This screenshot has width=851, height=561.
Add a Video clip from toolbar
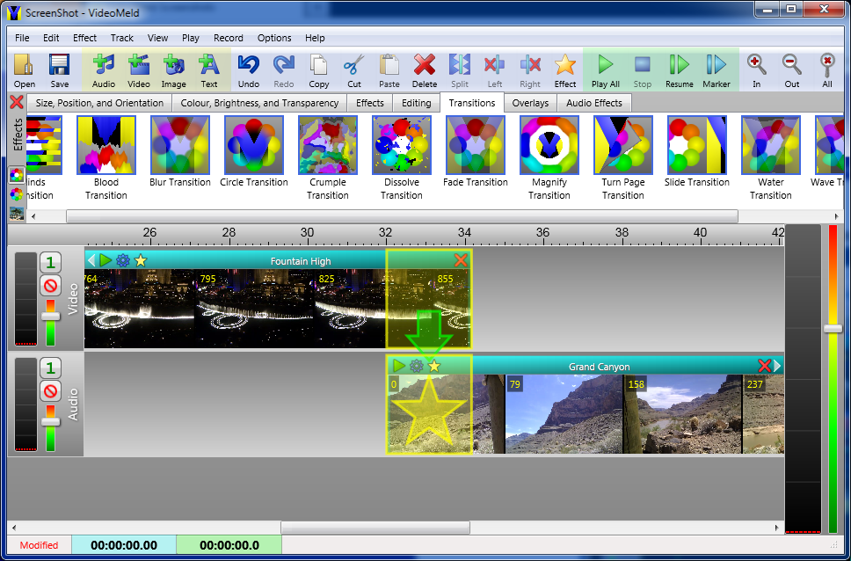138,70
